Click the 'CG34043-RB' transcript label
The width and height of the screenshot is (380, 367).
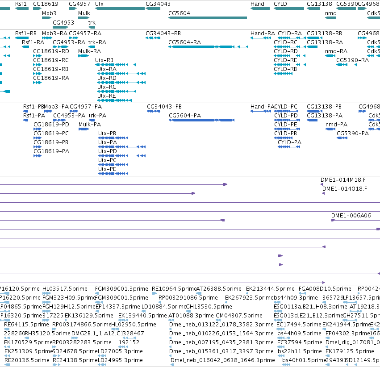click(163, 33)
